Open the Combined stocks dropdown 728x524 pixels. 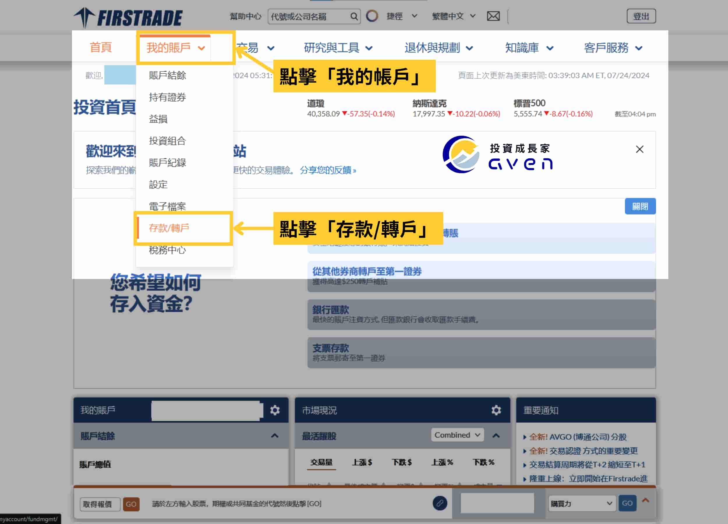click(x=457, y=435)
